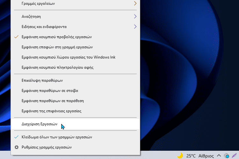The height and width of the screenshot is (159, 239).
Task: Click Εμφάνιση της επιφάνειας εργασίας
Action: pos(51,111)
